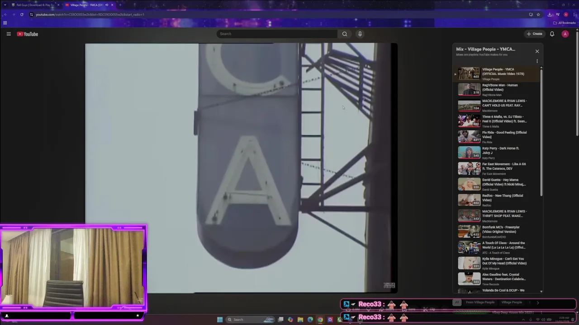Open the Chrome profile avatar in toolbar

tap(565, 14)
